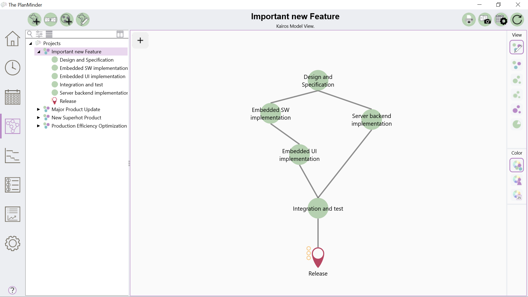Collapse the Important new Feature project
This screenshot has width=528, height=297.
click(x=39, y=52)
